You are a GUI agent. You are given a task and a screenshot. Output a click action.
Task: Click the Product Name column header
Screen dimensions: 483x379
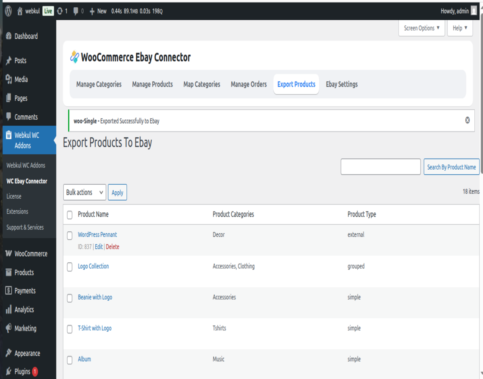(x=93, y=214)
